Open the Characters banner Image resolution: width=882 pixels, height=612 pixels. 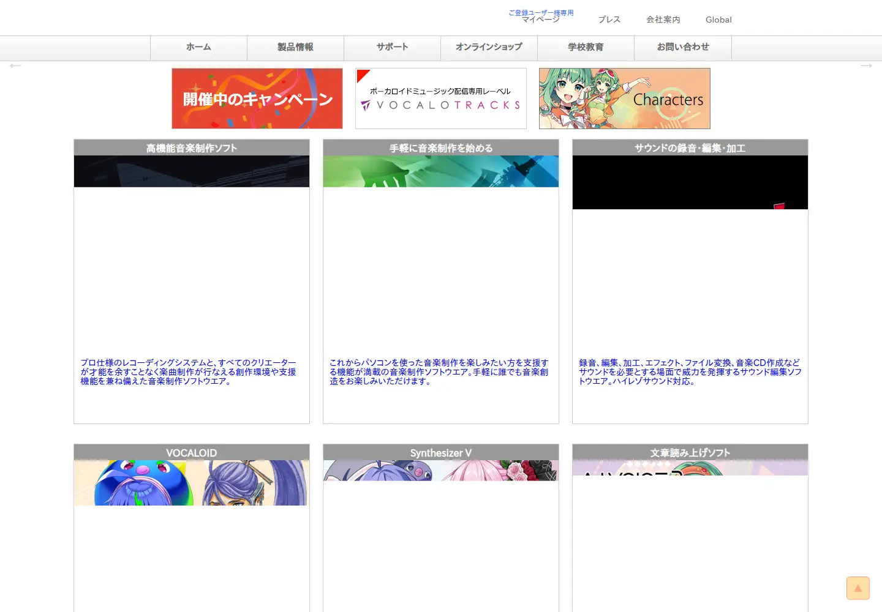[x=625, y=99]
